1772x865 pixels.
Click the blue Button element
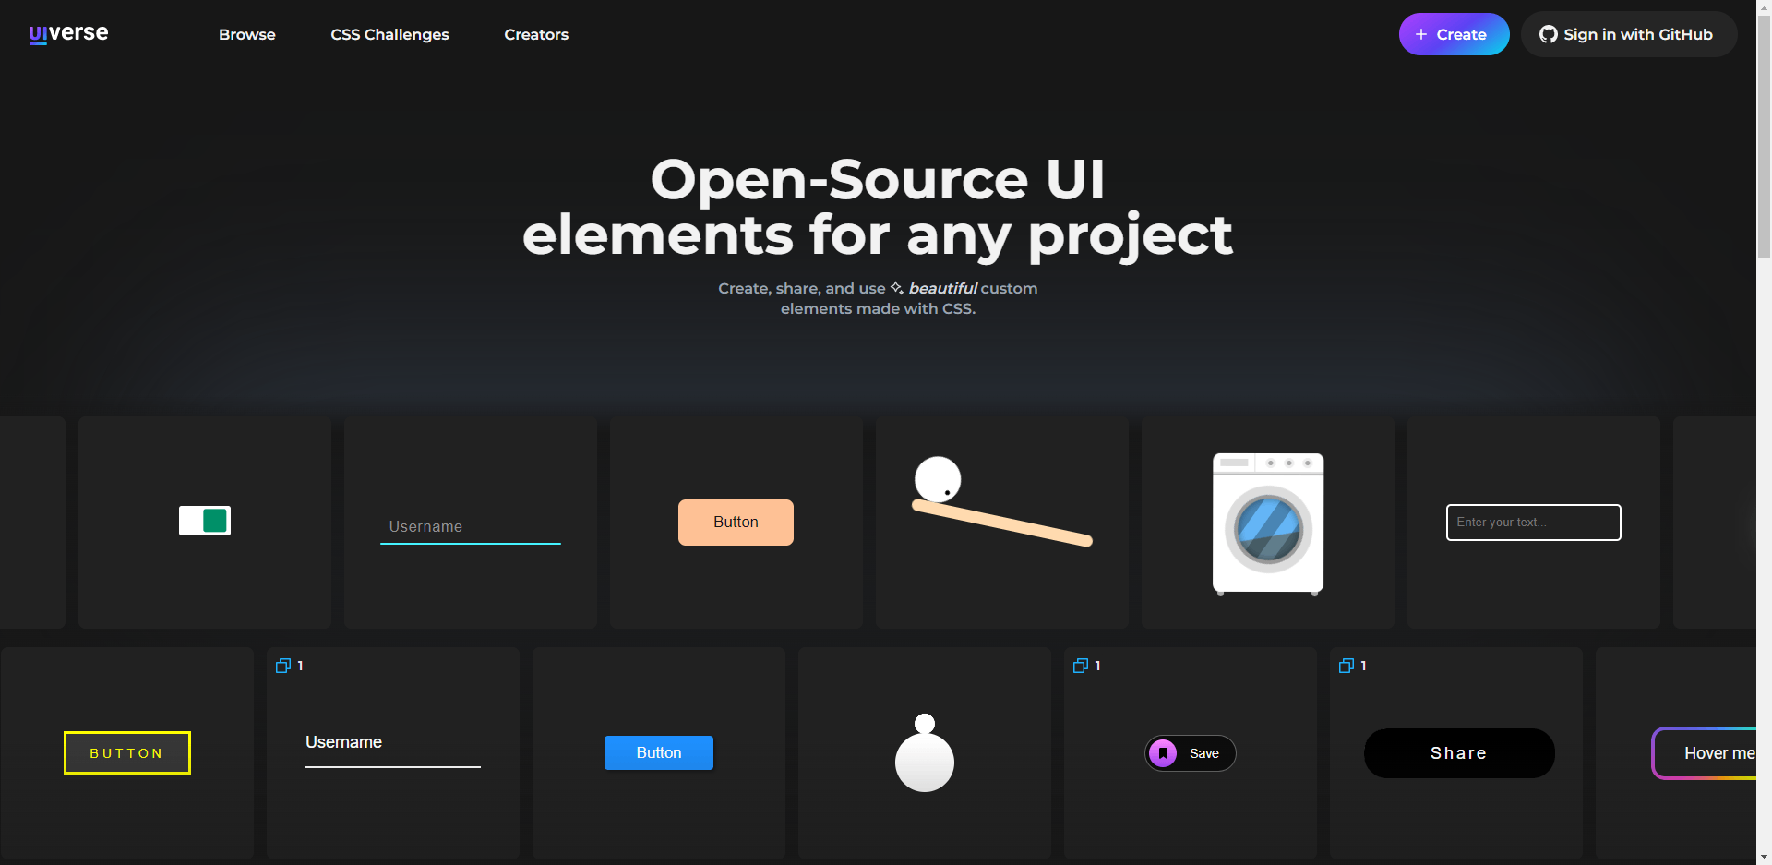pyautogui.click(x=659, y=753)
